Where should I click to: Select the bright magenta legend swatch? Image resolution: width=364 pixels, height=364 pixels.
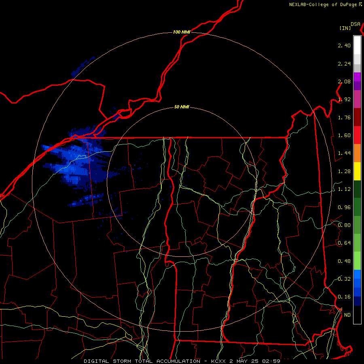coord(357,77)
